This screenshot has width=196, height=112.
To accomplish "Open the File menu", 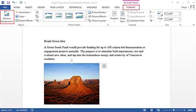I will coord(5,7).
